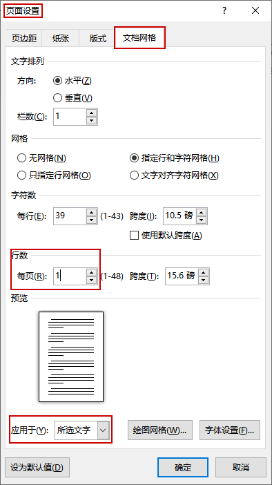The image size is (272, 485).
Task: Click the page preview thumbnail
Action: click(71, 356)
